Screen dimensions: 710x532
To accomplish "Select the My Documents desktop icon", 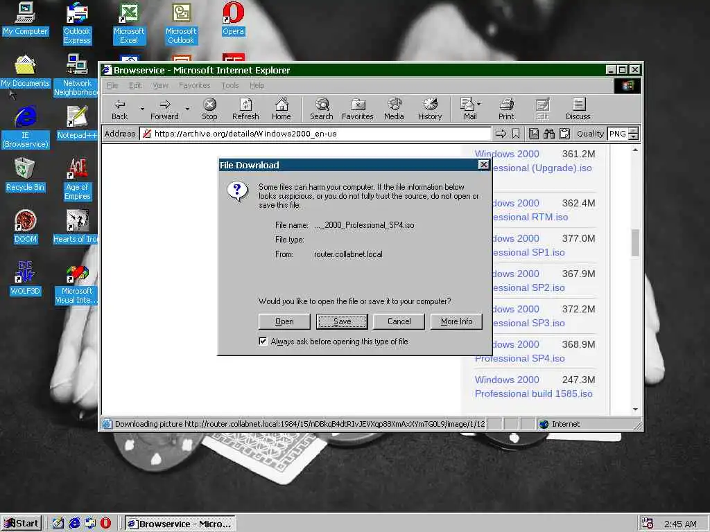I will point(25,71).
